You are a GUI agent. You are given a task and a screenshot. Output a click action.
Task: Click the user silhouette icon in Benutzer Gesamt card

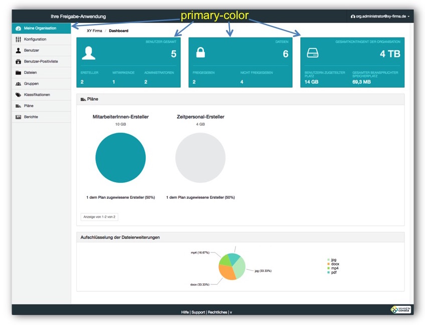click(x=89, y=53)
